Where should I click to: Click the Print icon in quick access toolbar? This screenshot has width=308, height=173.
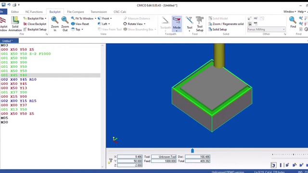[x=14, y=4]
